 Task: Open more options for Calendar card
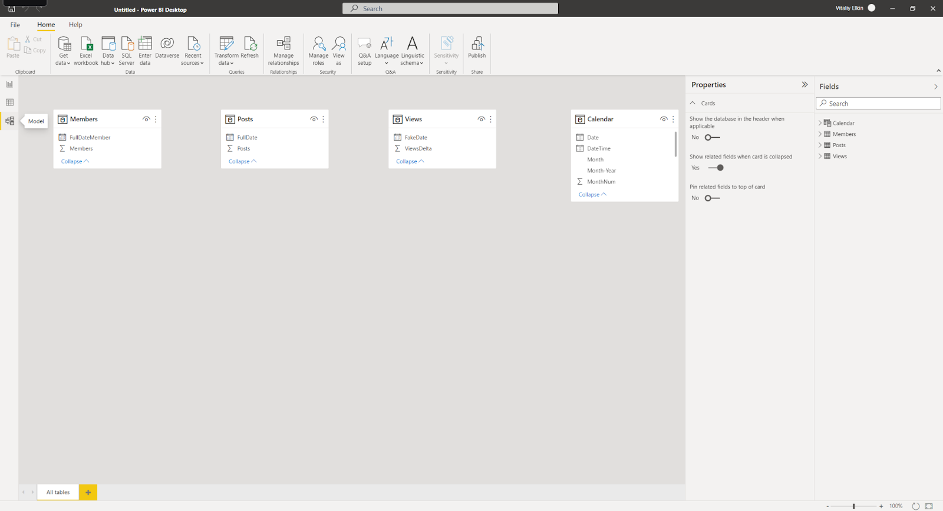[x=673, y=119]
